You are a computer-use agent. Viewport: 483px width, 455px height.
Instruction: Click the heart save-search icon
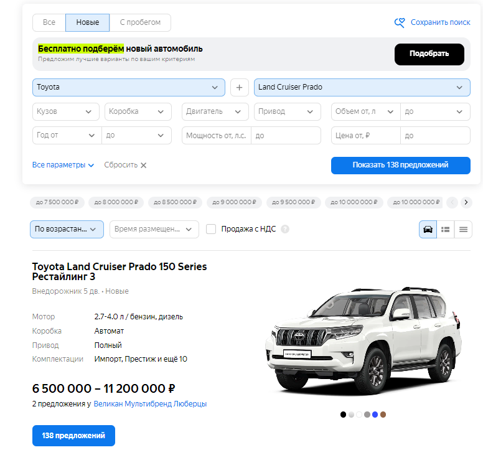point(400,22)
